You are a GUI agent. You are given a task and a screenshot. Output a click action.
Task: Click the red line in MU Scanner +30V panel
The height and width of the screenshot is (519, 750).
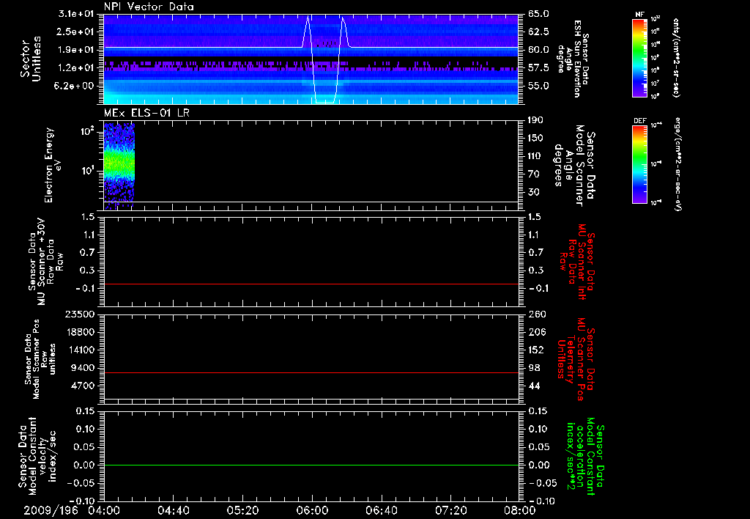coord(311,284)
